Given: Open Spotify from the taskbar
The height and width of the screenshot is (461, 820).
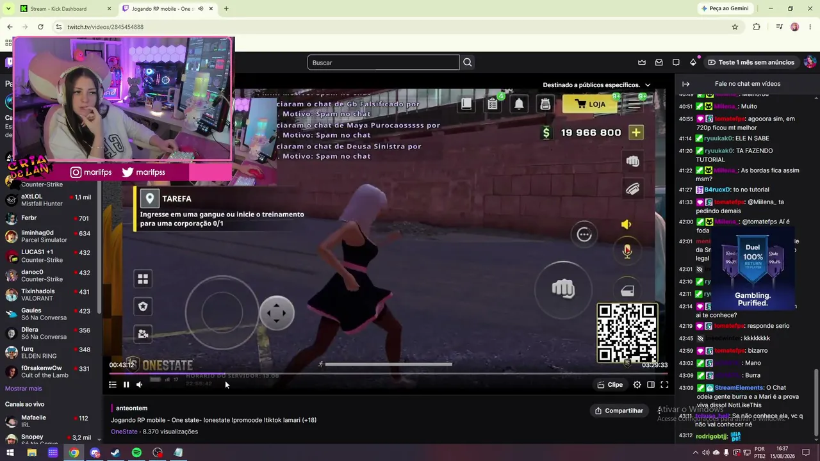Looking at the screenshot, I should click(136, 453).
